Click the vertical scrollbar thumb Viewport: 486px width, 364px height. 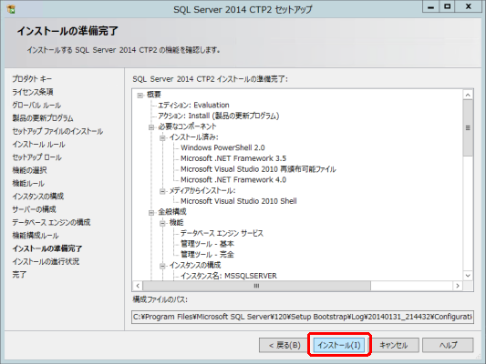468,128
